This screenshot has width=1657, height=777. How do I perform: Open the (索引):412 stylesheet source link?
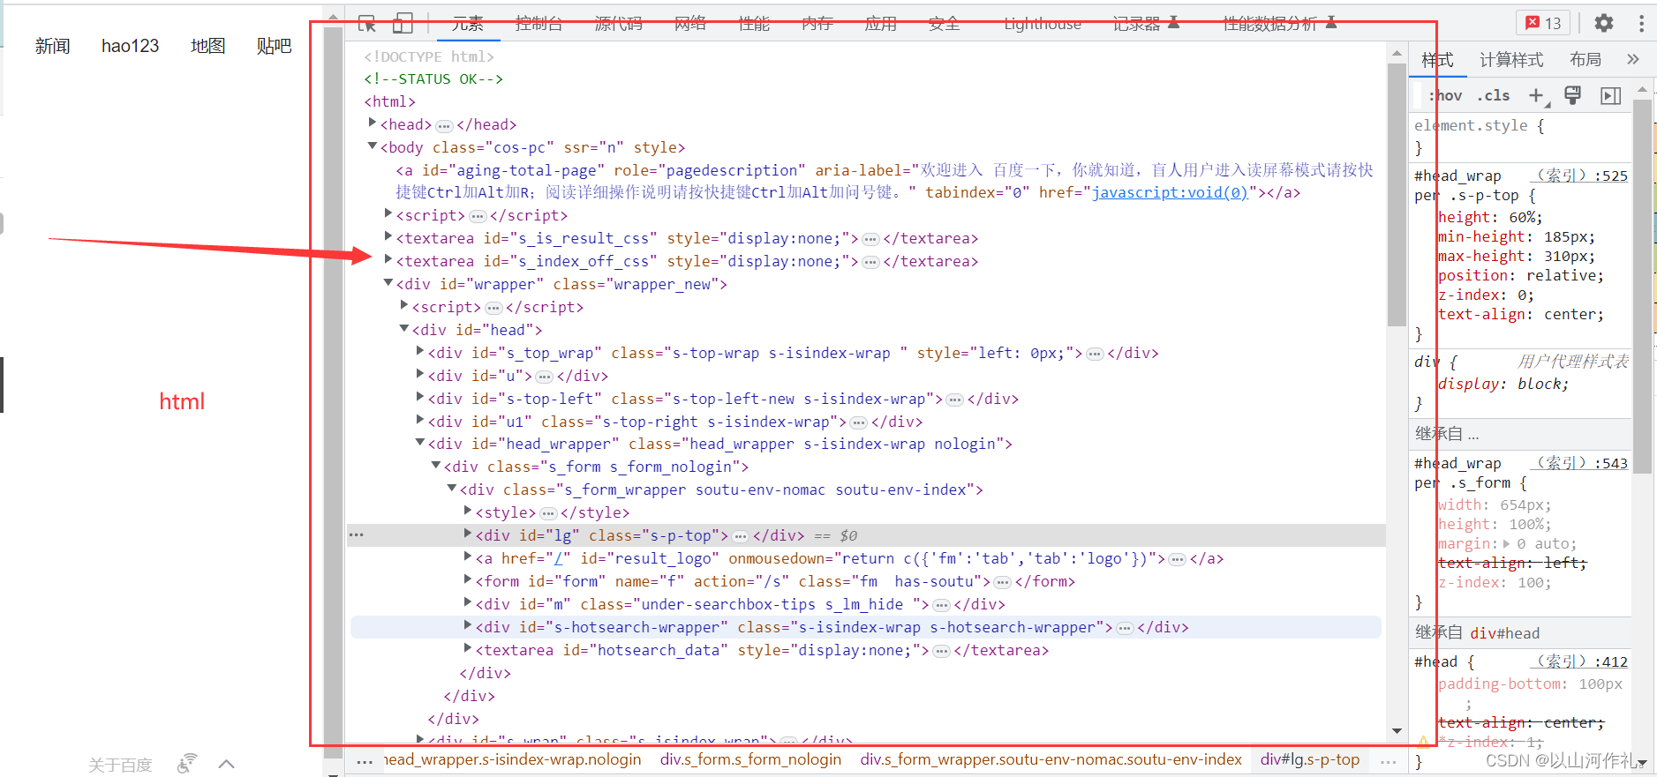coord(1578,661)
